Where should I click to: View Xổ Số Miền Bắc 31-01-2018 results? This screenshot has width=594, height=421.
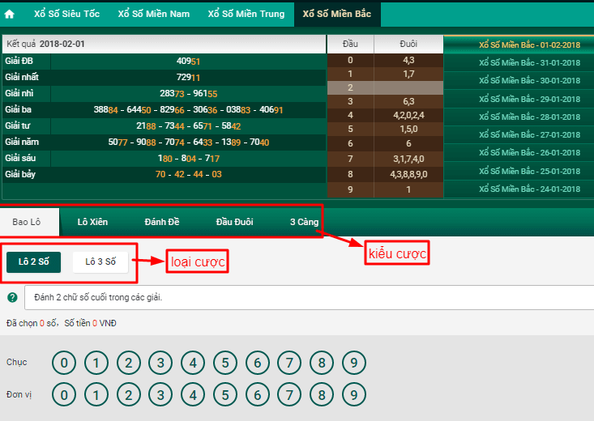click(529, 63)
